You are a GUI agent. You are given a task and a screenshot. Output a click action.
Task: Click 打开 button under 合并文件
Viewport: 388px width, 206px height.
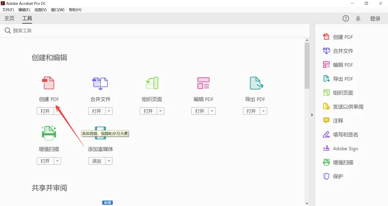97,111
